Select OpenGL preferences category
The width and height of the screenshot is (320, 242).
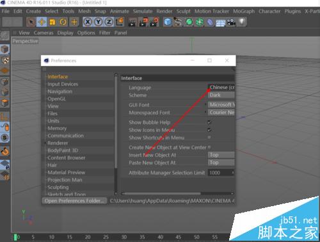pyautogui.click(x=57, y=99)
